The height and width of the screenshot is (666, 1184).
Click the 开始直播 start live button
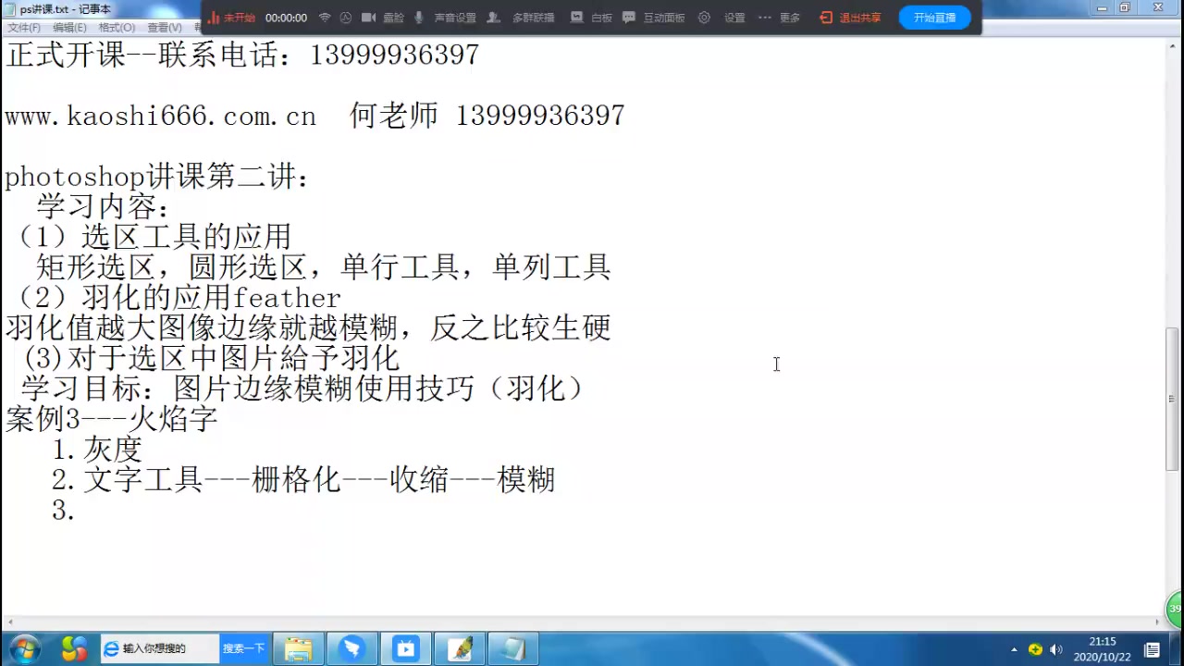pos(935,18)
